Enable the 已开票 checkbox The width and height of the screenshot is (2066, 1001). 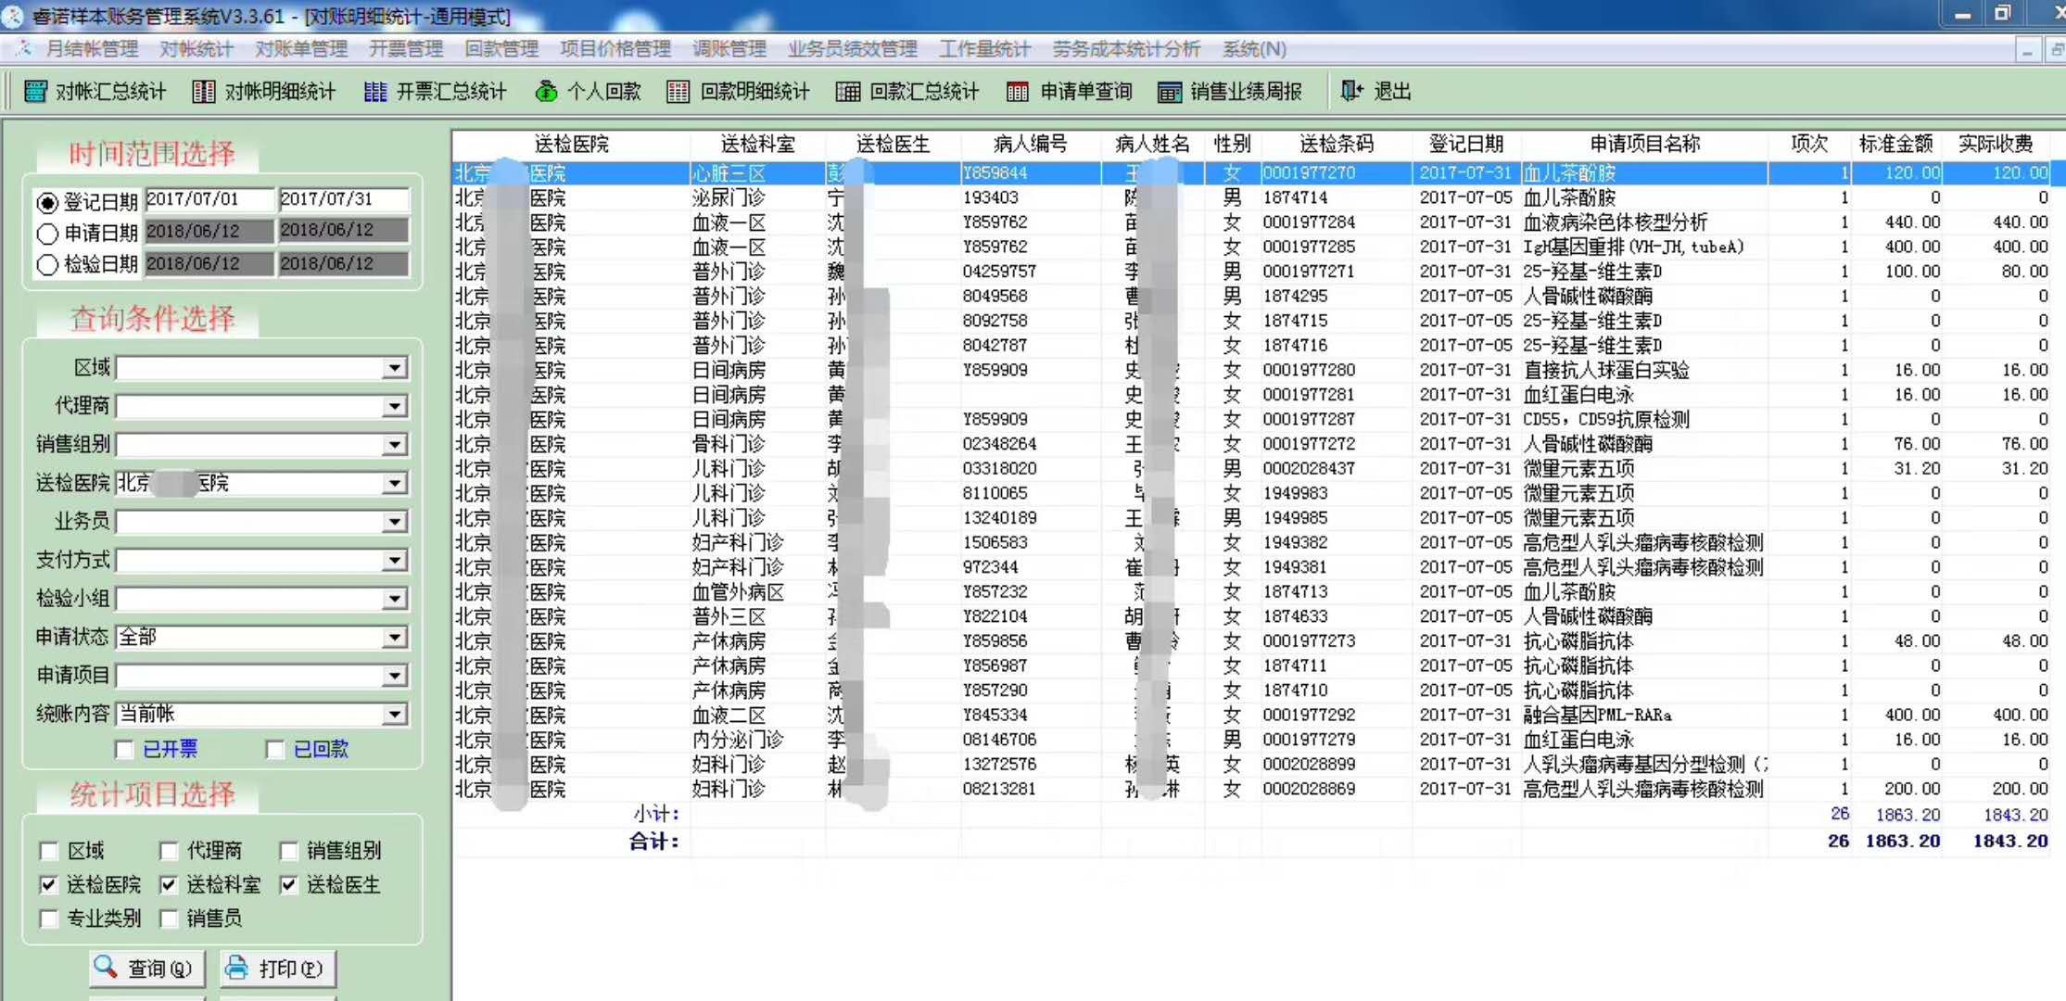click(x=124, y=749)
